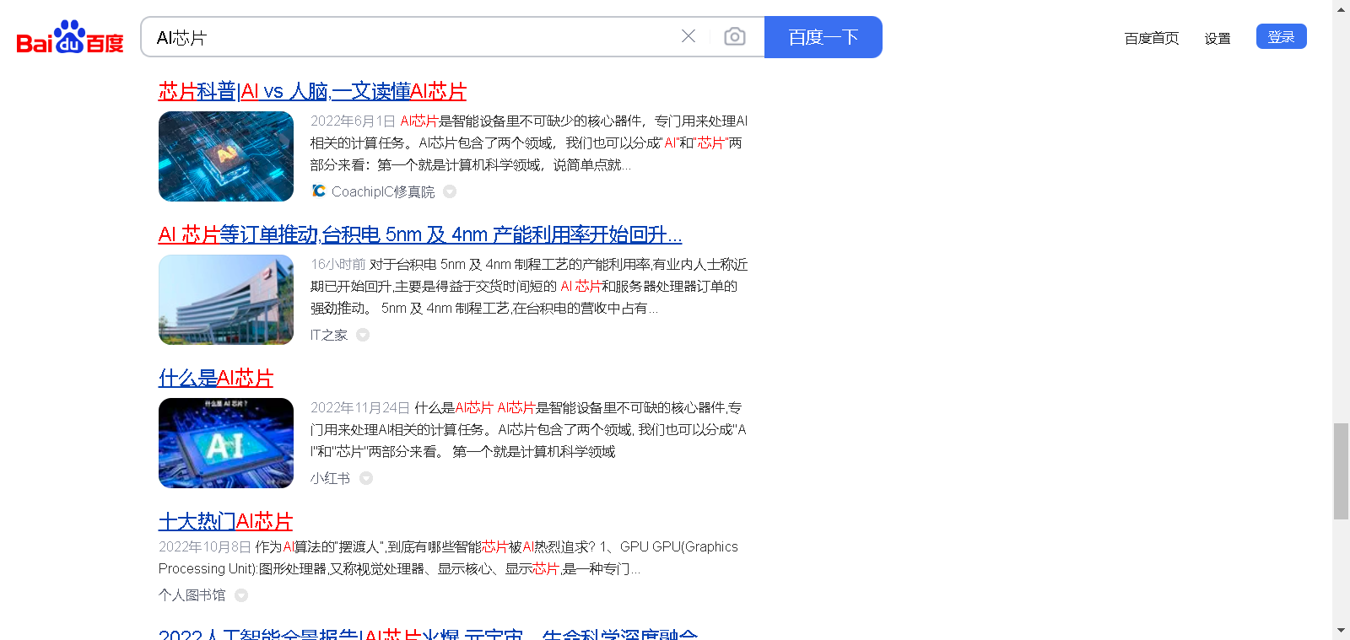Click the blue AI circuit board thumbnail
The height and width of the screenshot is (640, 1350).
[x=226, y=443]
